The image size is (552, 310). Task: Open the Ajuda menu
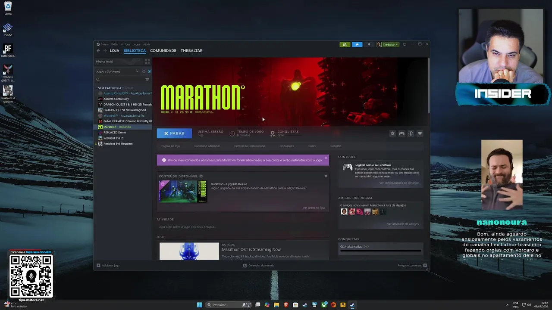click(147, 44)
